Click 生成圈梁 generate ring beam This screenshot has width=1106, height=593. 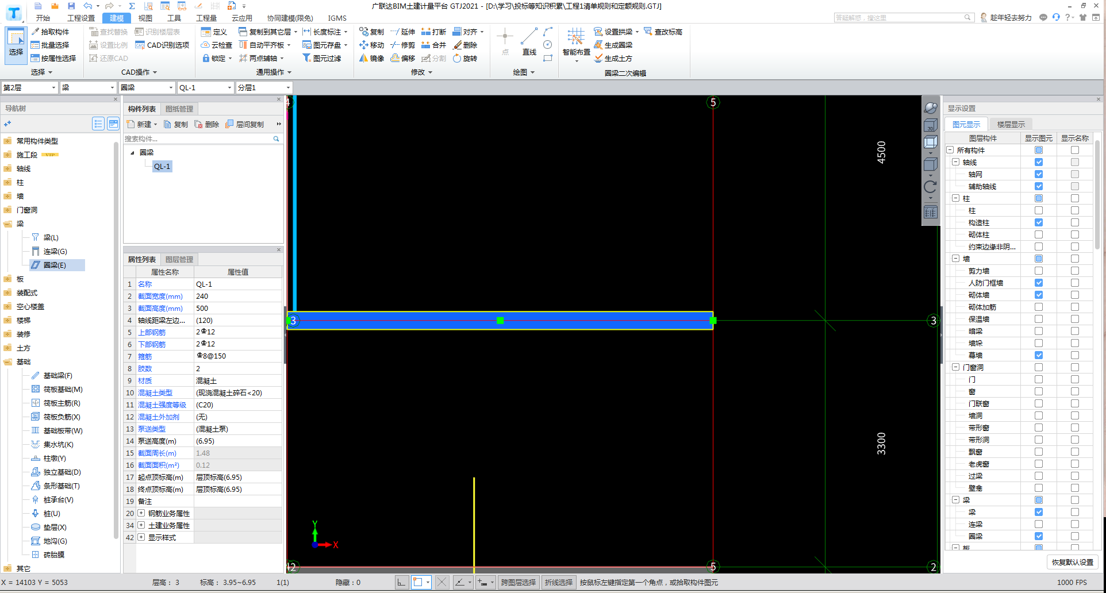[x=613, y=45]
